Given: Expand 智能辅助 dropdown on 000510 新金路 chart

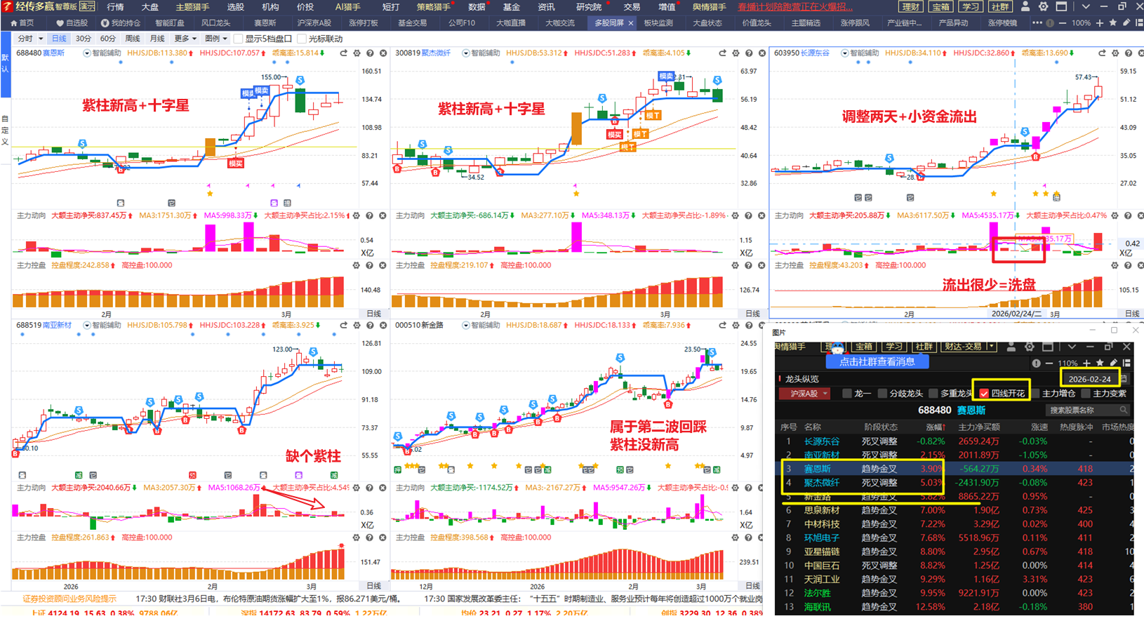Looking at the screenshot, I should click(466, 326).
